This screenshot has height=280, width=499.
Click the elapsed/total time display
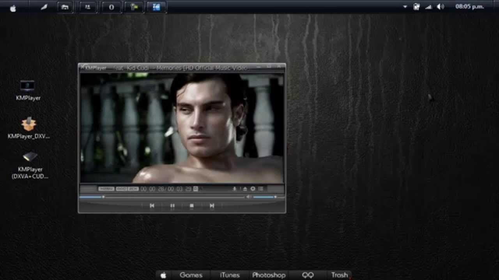pyautogui.click(x=166, y=189)
